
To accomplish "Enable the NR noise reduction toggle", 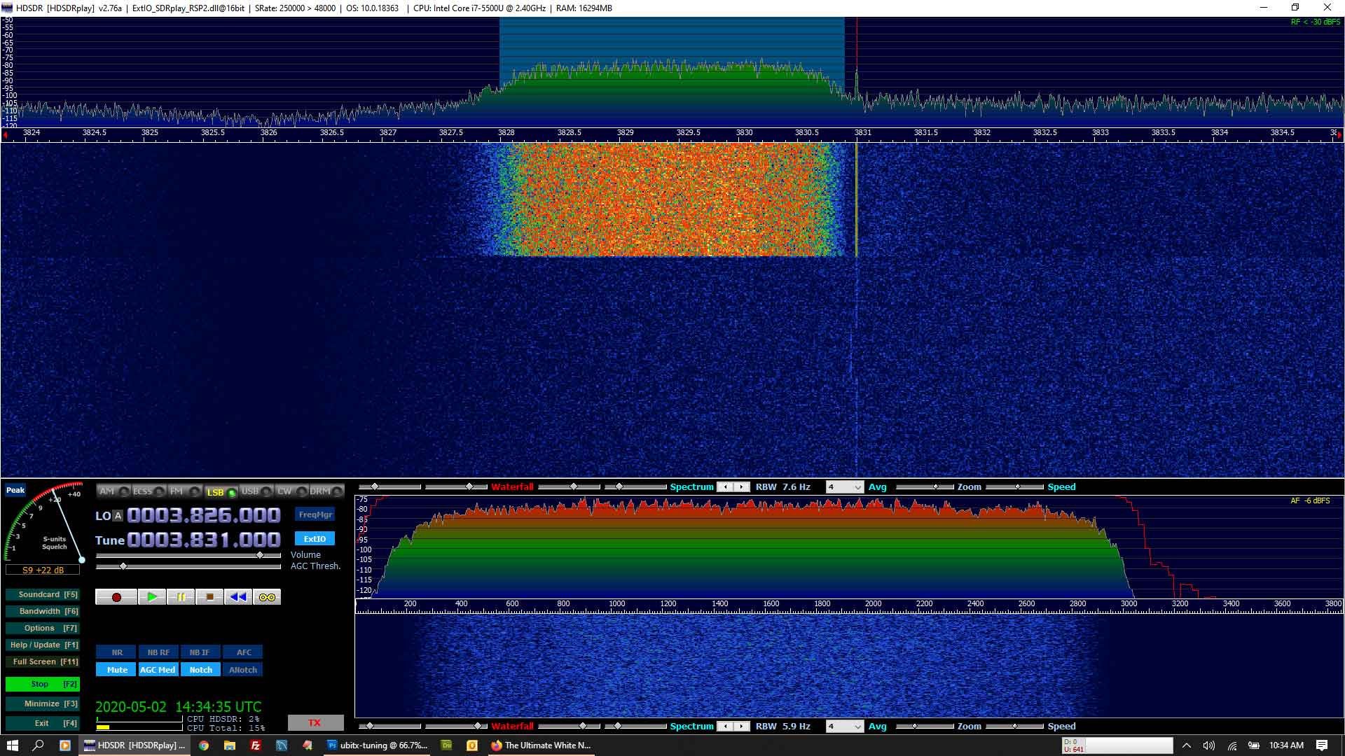I will point(117,652).
